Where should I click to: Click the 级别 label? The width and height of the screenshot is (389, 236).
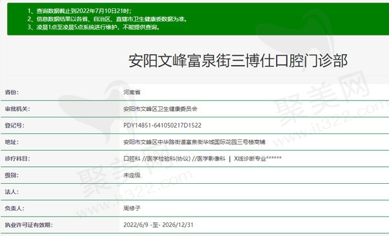pos(12,175)
